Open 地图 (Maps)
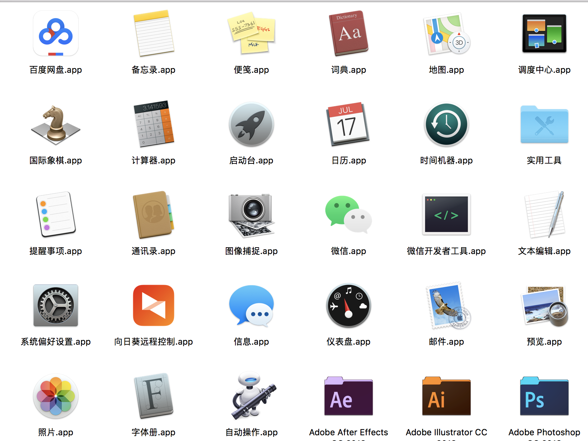The image size is (588, 441). (x=446, y=33)
